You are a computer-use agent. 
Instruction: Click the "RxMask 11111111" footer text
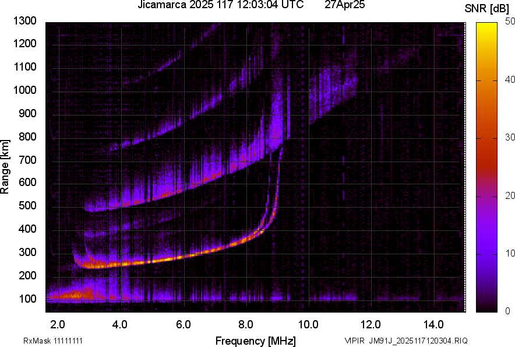pyautogui.click(x=53, y=341)
